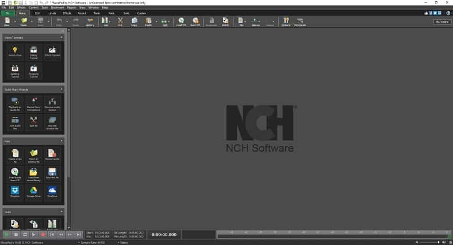Viewport: 453px width, 245px height.
Task: Click the red Record transport button
Action: [43, 235]
